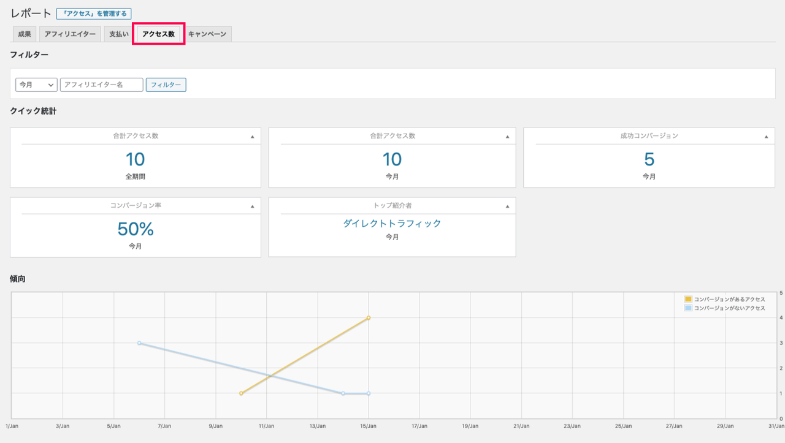Focus the アフィリエイター名 input field
The height and width of the screenshot is (443, 785).
(101, 85)
